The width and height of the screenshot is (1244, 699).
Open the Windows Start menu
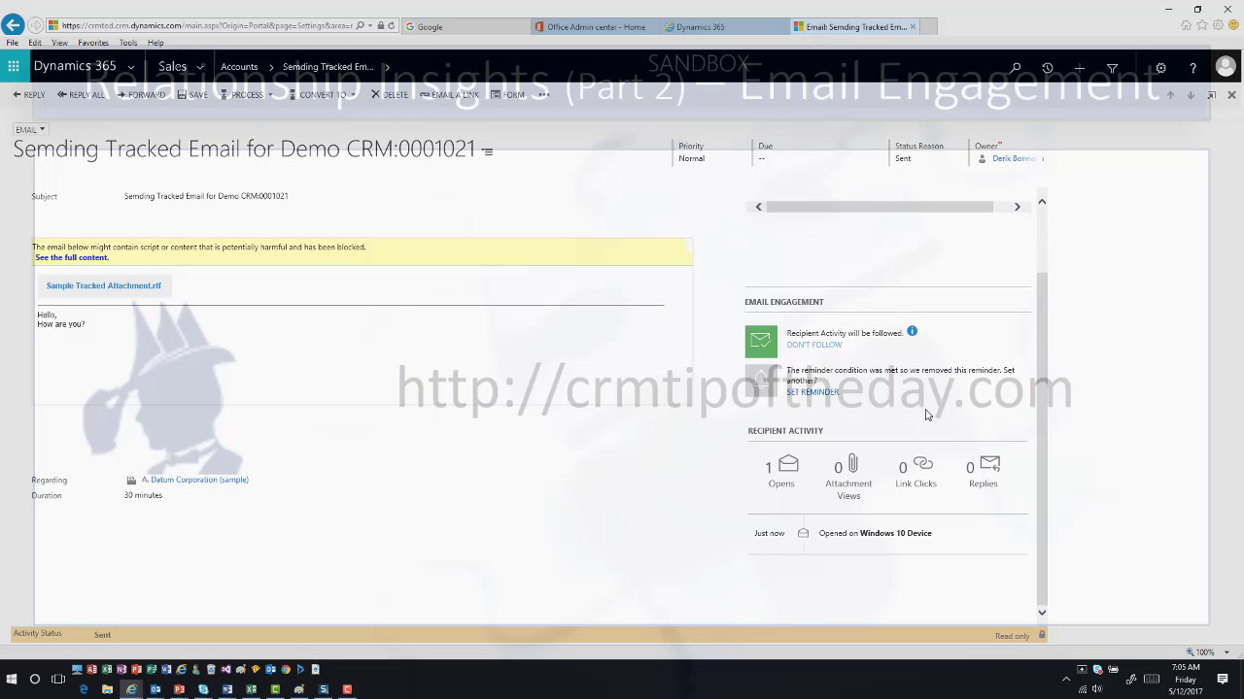click(x=12, y=679)
